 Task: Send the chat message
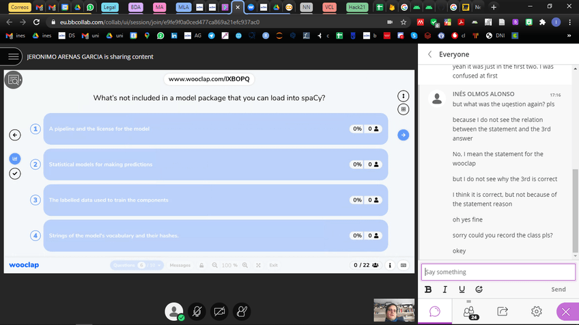(559, 290)
